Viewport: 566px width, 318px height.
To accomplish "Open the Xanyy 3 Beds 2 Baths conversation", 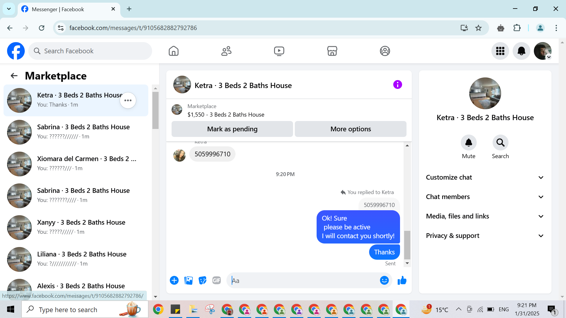I will [x=76, y=227].
